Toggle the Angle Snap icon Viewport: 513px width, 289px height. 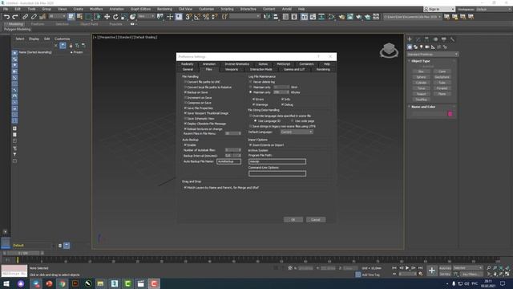point(197,17)
